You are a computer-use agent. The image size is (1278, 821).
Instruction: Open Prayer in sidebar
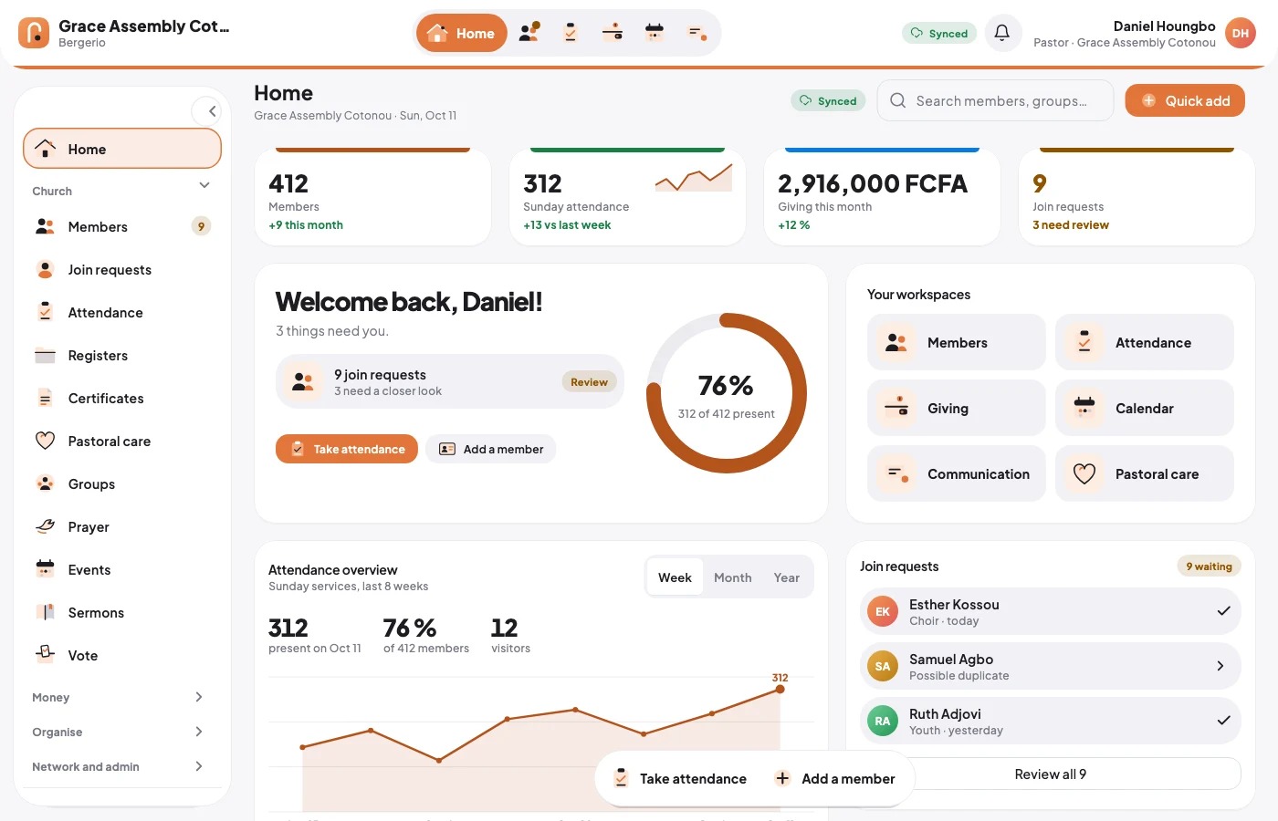[122, 527]
